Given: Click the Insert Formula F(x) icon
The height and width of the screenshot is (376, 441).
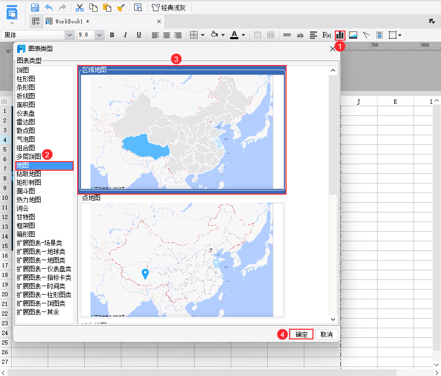Looking at the screenshot, I should pos(327,35).
